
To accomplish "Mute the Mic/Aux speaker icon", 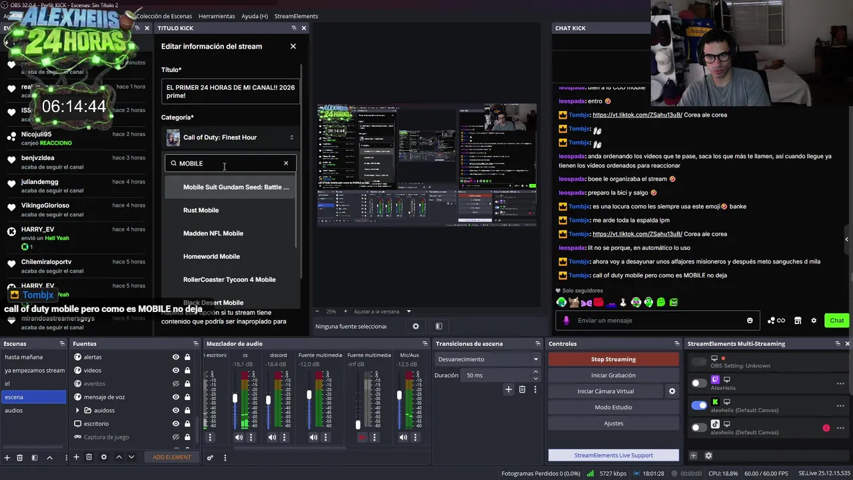I will click(x=403, y=437).
